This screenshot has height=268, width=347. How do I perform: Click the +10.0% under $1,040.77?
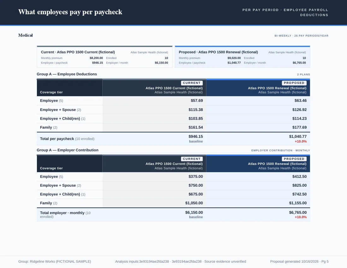coord(301,142)
